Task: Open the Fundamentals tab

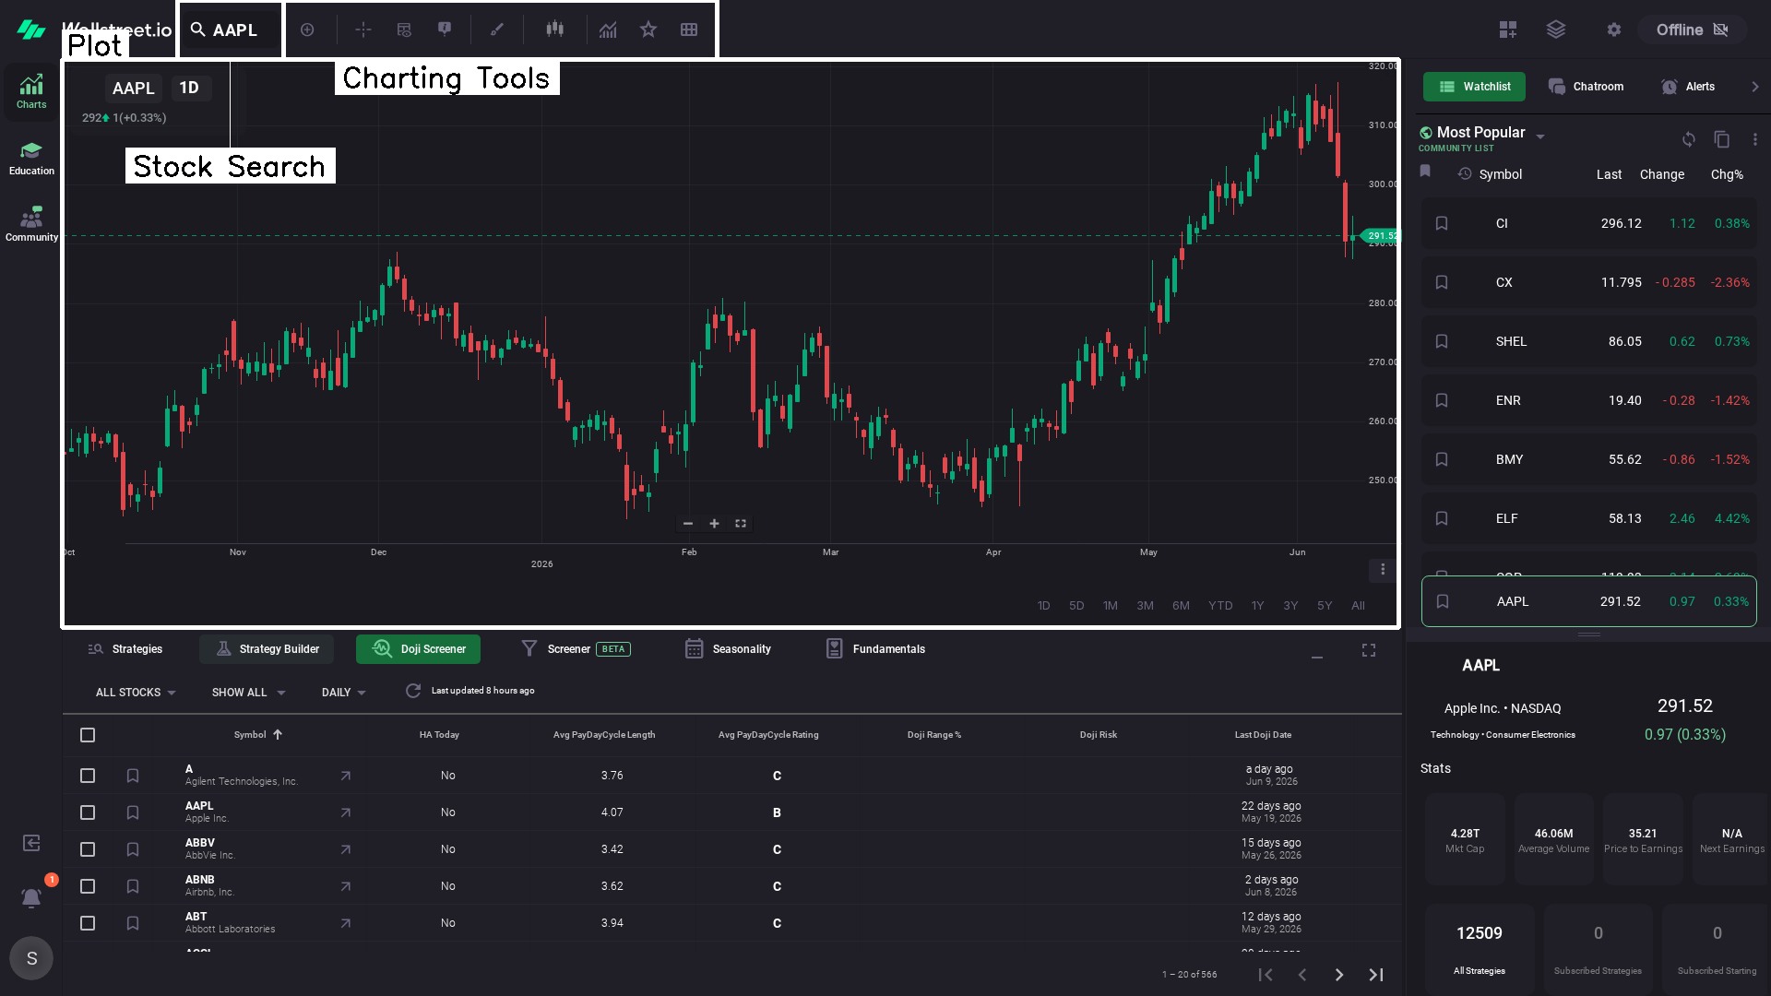Action: tap(875, 649)
